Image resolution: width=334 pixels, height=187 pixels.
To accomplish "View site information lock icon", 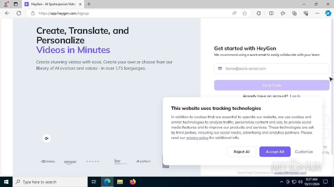I will pyautogui.click(x=33, y=13).
